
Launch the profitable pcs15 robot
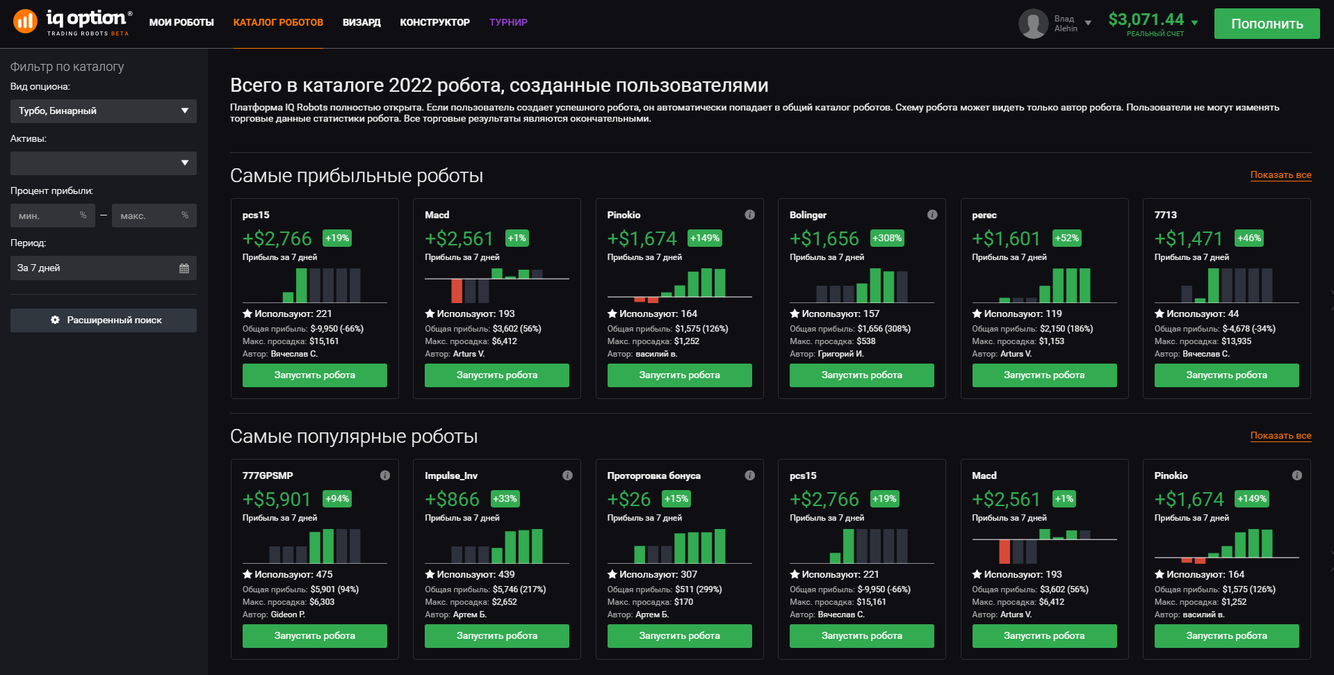tap(315, 375)
